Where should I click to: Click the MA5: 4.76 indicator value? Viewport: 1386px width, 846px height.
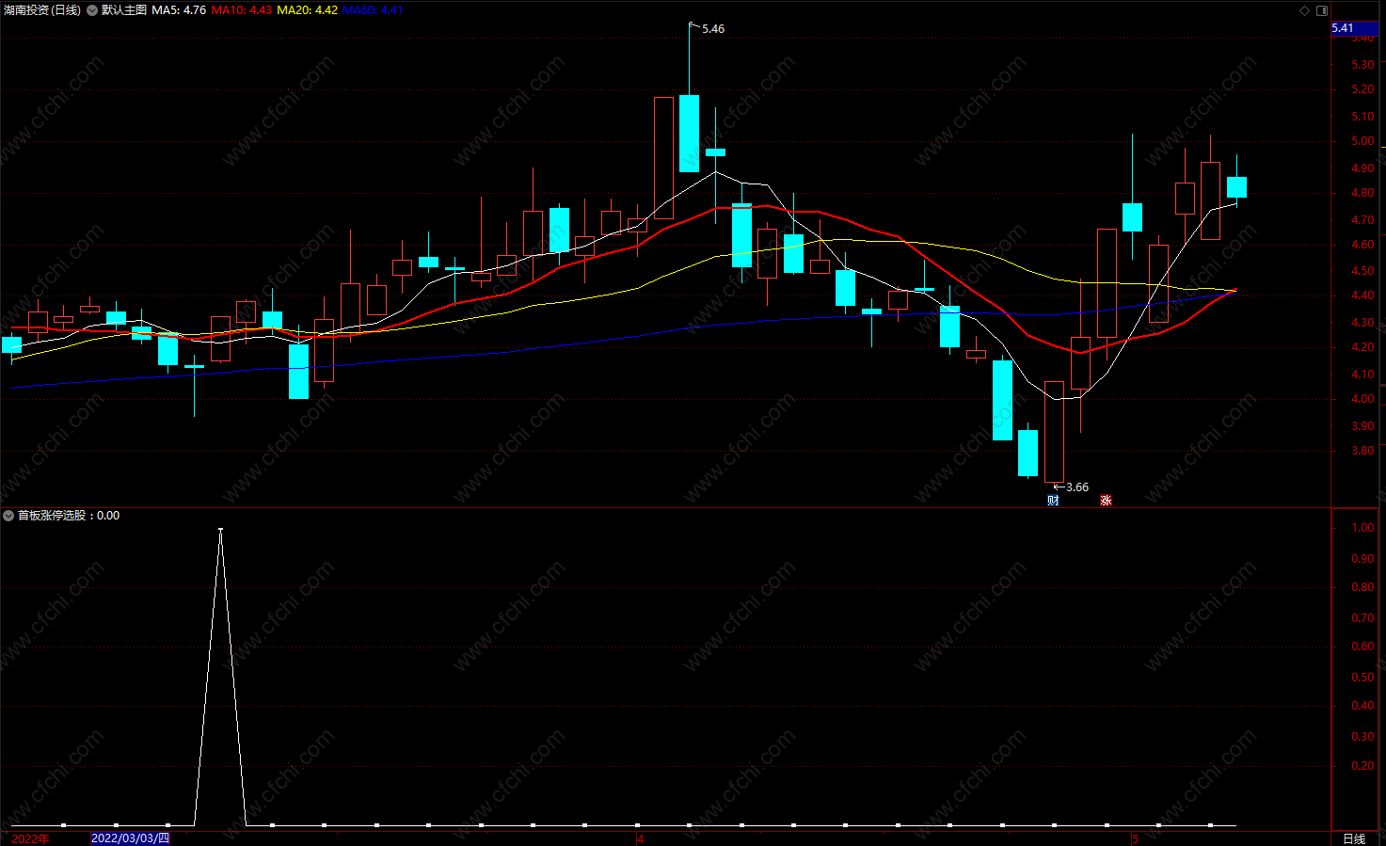coord(179,10)
